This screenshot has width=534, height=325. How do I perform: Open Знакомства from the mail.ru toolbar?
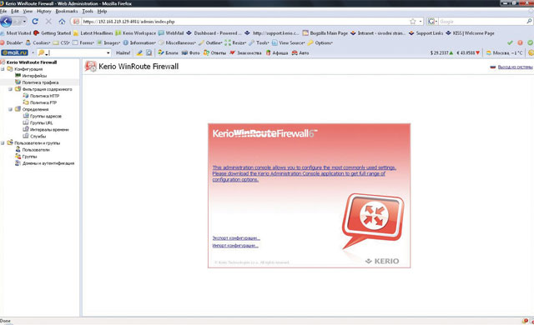pyautogui.click(x=245, y=52)
